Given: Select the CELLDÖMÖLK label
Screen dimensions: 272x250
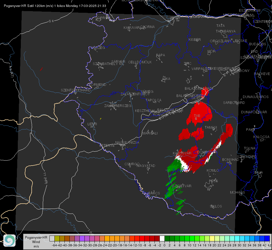Looking at the screenshot, I should 140,62.
